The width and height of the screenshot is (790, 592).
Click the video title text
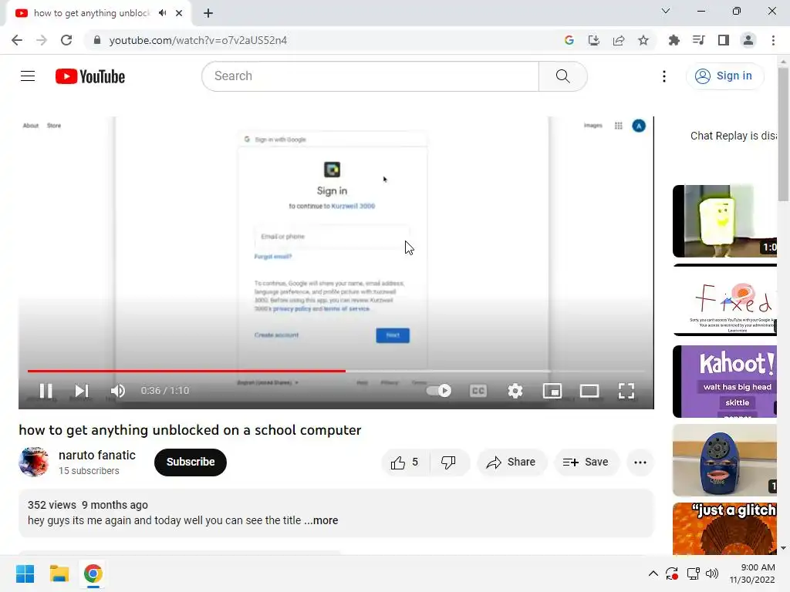[190, 430]
